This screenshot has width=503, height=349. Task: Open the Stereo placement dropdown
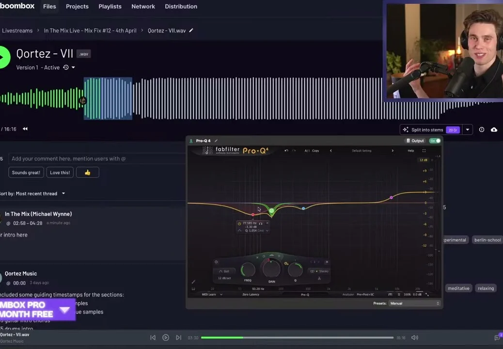tap(319, 271)
